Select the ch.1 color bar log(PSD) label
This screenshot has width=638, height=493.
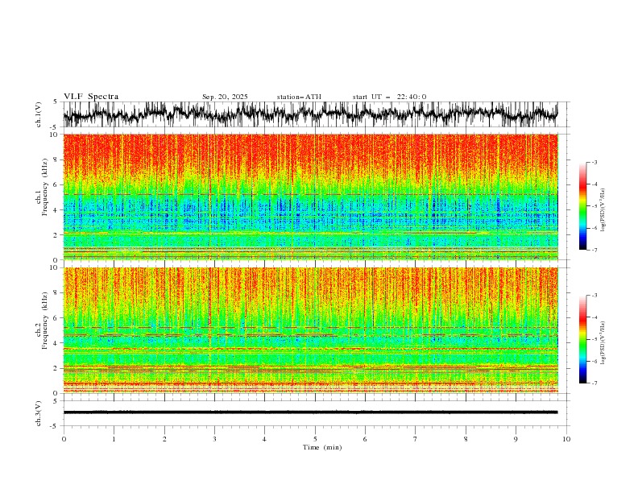tap(603, 210)
